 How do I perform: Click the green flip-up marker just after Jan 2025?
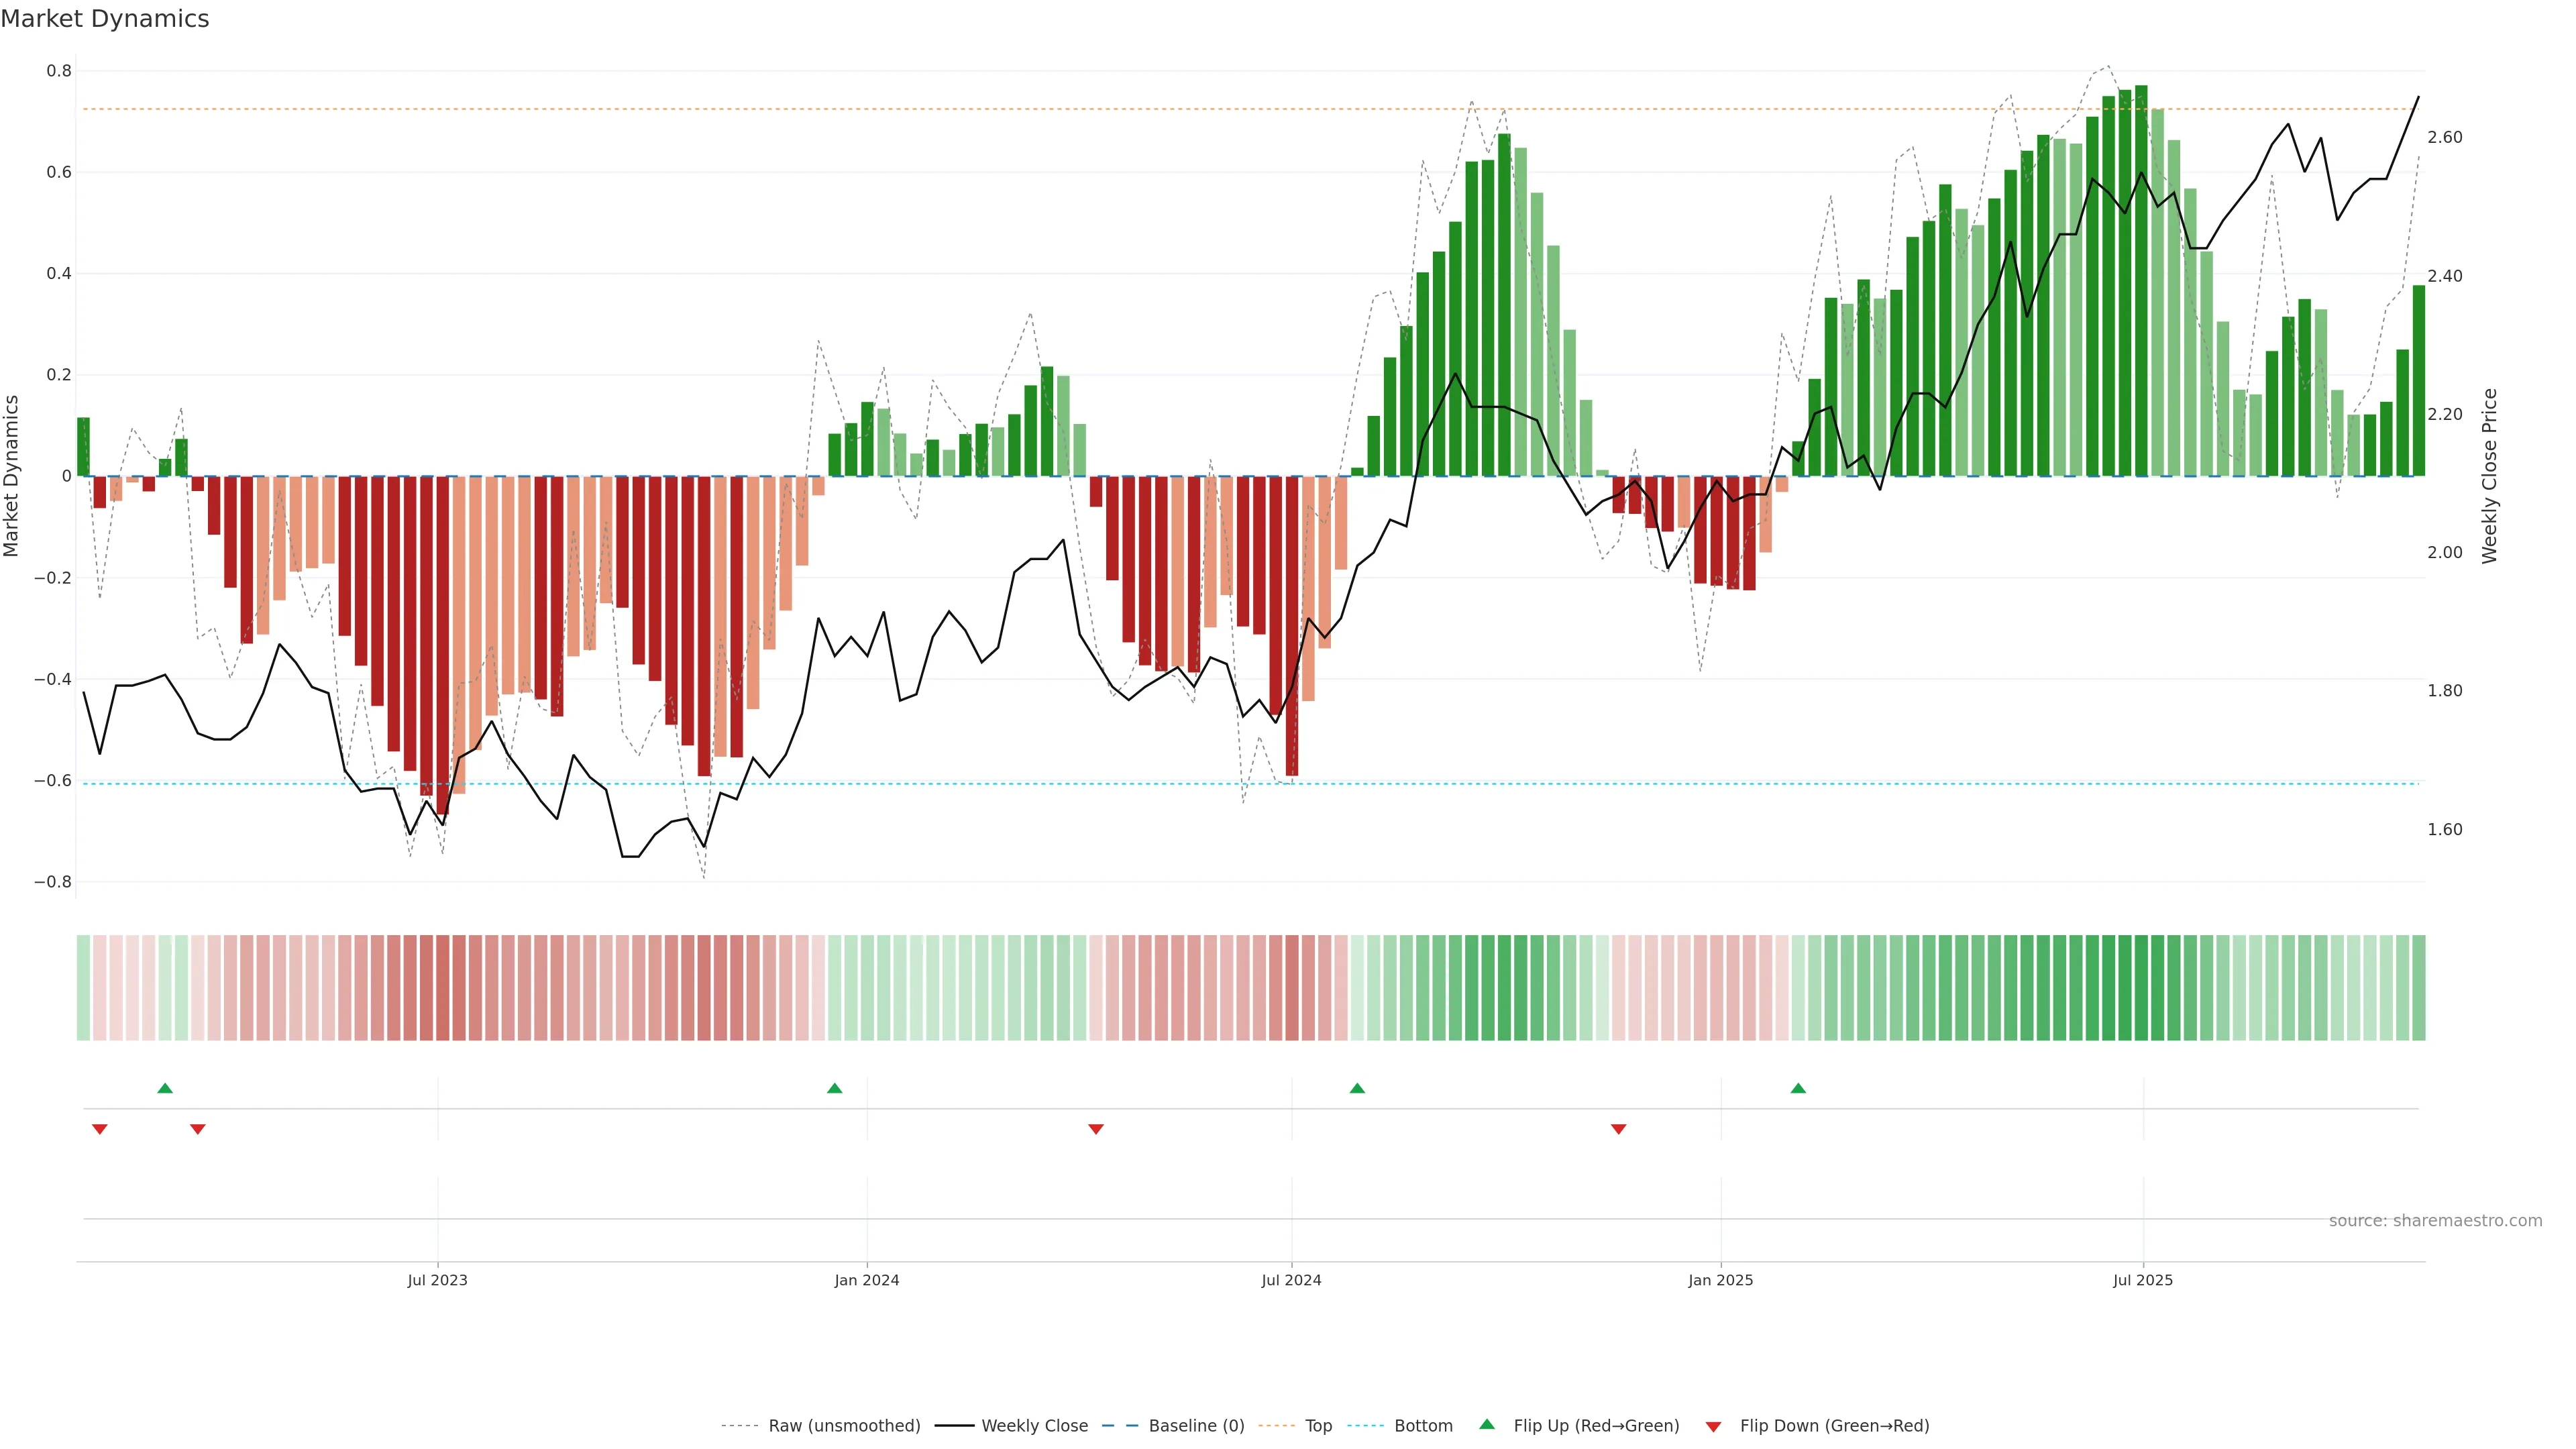[1798, 1088]
